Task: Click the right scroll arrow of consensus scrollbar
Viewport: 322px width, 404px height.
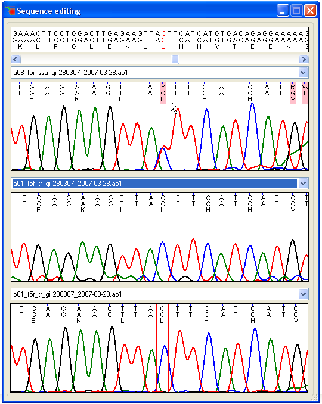Action: [x=304, y=59]
